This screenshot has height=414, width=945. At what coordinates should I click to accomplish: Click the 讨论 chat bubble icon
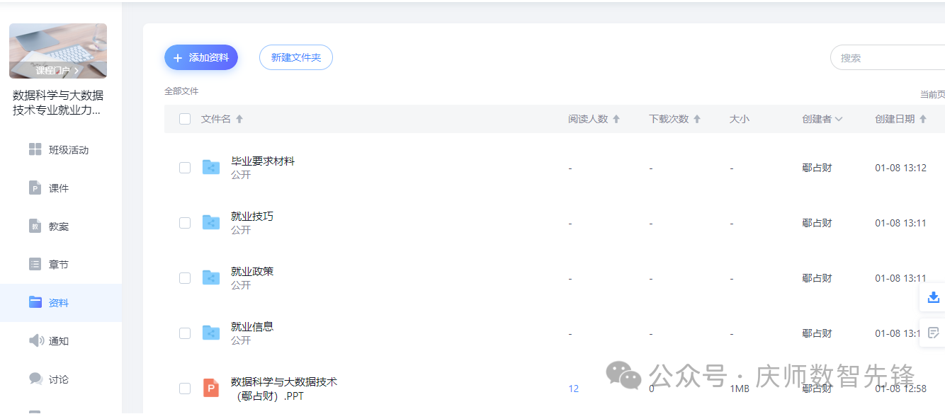(x=35, y=379)
